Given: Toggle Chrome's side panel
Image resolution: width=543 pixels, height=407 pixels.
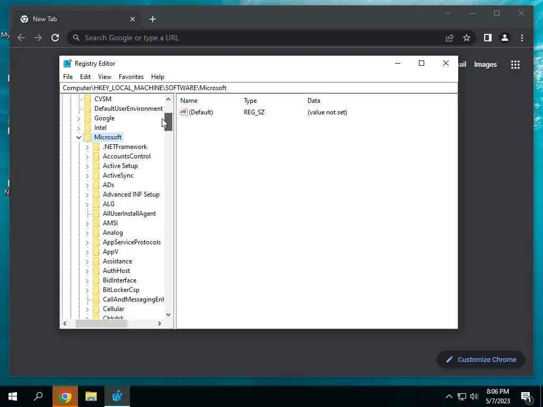Looking at the screenshot, I should point(488,38).
